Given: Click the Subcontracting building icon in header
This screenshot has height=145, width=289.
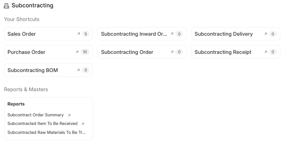Looking at the screenshot, I should [6, 6].
